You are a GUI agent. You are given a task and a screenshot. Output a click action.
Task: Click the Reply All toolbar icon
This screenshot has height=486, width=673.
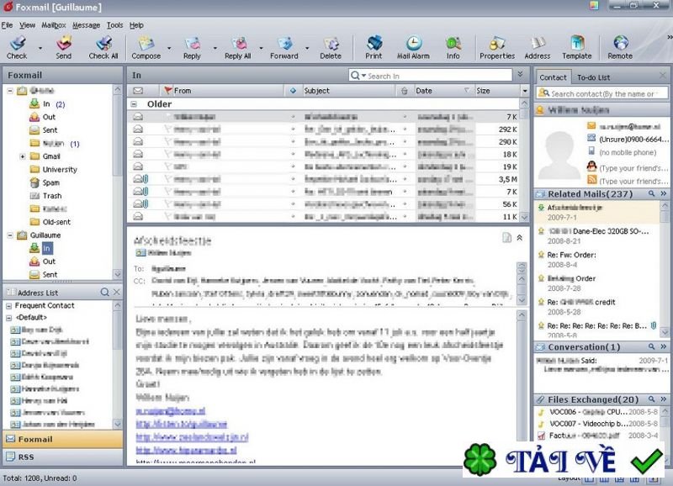coord(238,47)
